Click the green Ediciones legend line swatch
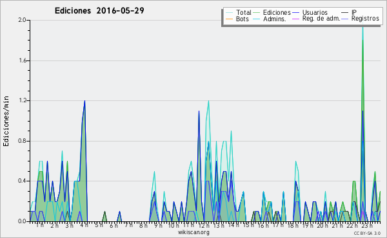 coord(257,13)
